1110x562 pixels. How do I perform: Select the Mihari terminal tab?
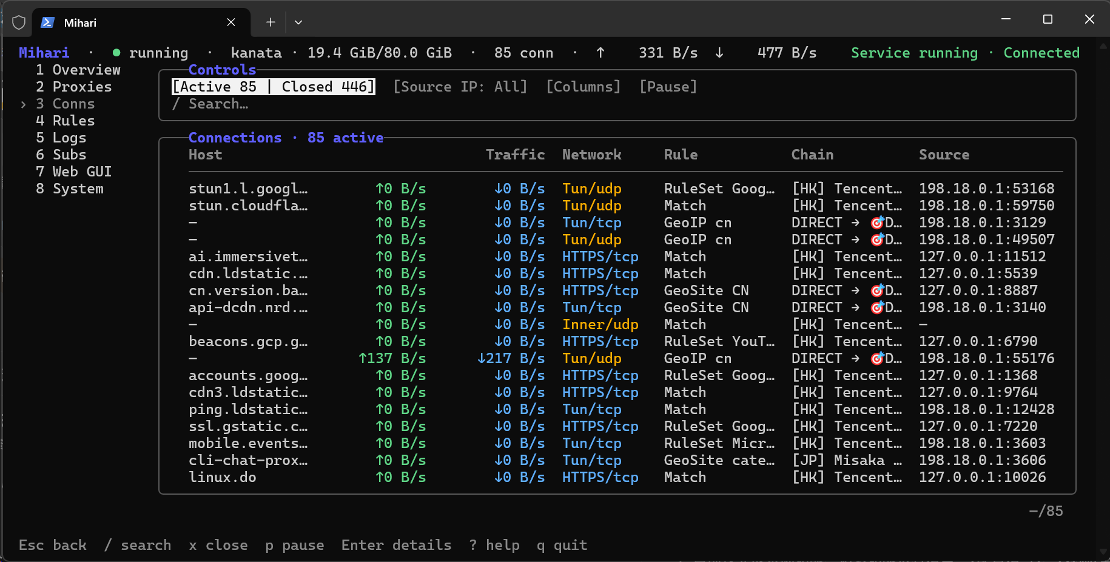[141, 22]
